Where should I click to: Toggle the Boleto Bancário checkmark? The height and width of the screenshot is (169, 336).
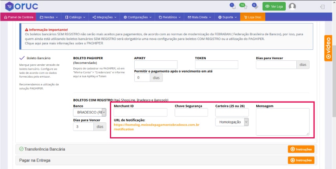[22, 58]
